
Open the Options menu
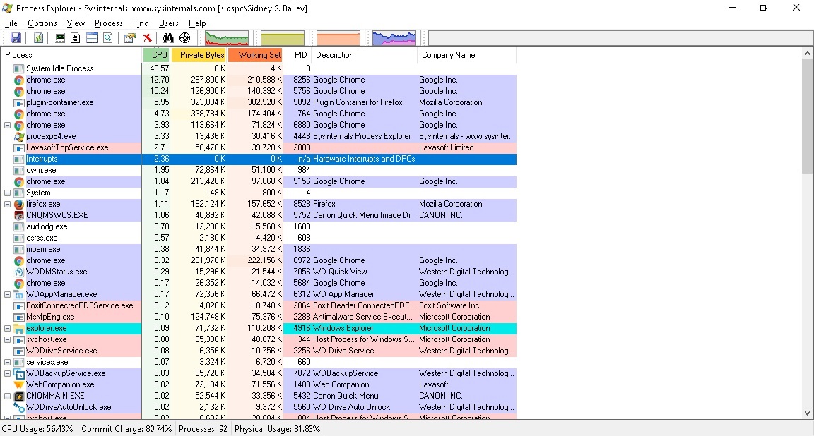(42, 23)
